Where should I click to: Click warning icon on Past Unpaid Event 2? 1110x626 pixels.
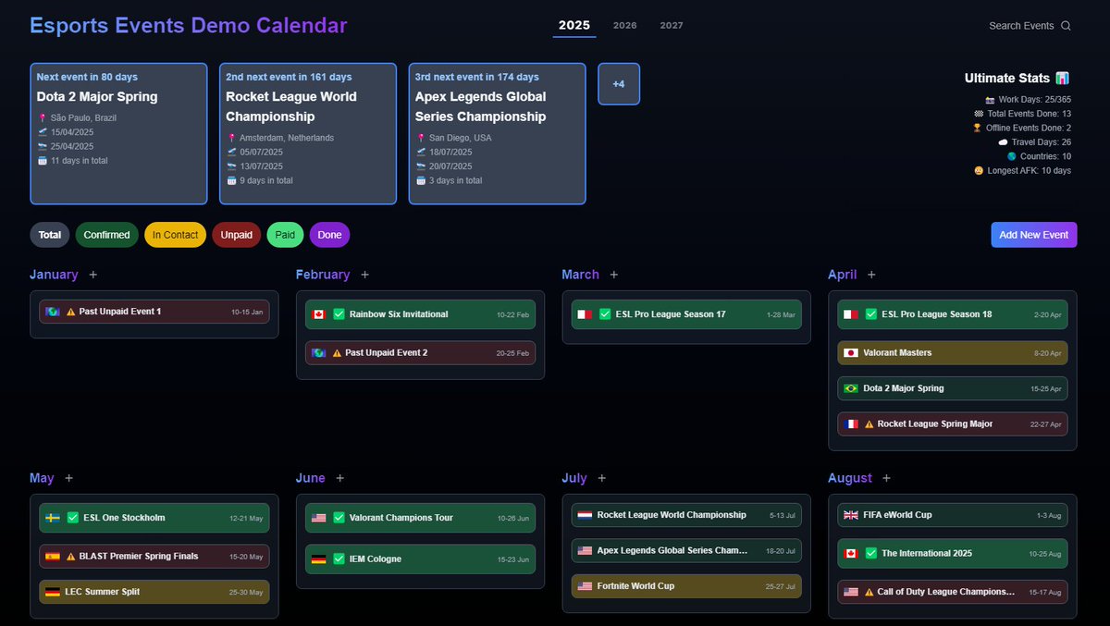pos(337,353)
